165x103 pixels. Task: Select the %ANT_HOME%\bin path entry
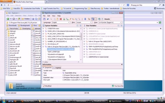pyautogui.click(x=54, y=52)
